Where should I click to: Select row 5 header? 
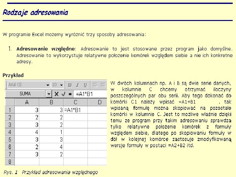(10, 139)
